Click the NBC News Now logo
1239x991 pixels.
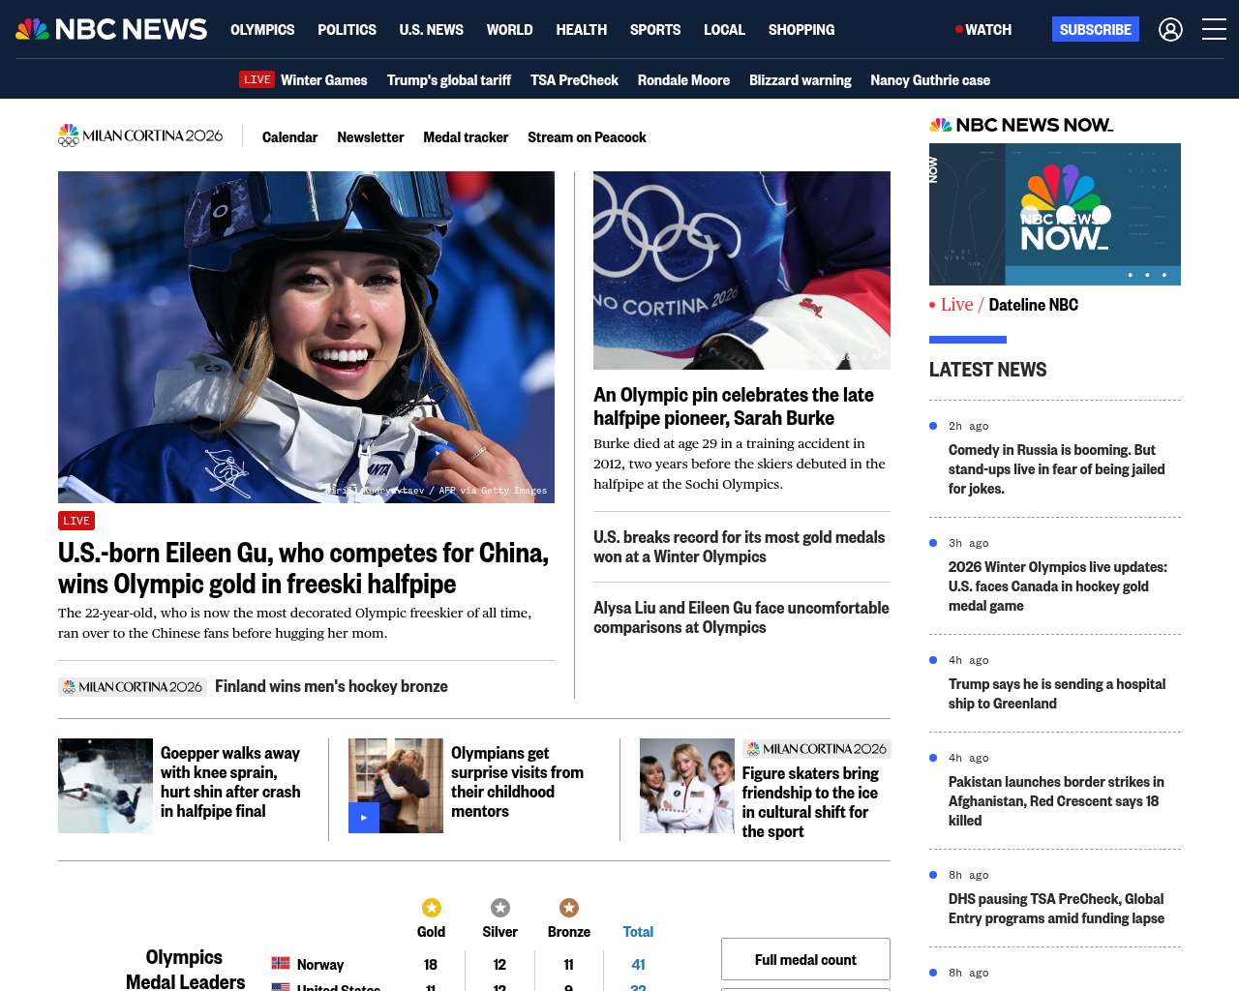pyautogui.click(x=1021, y=125)
